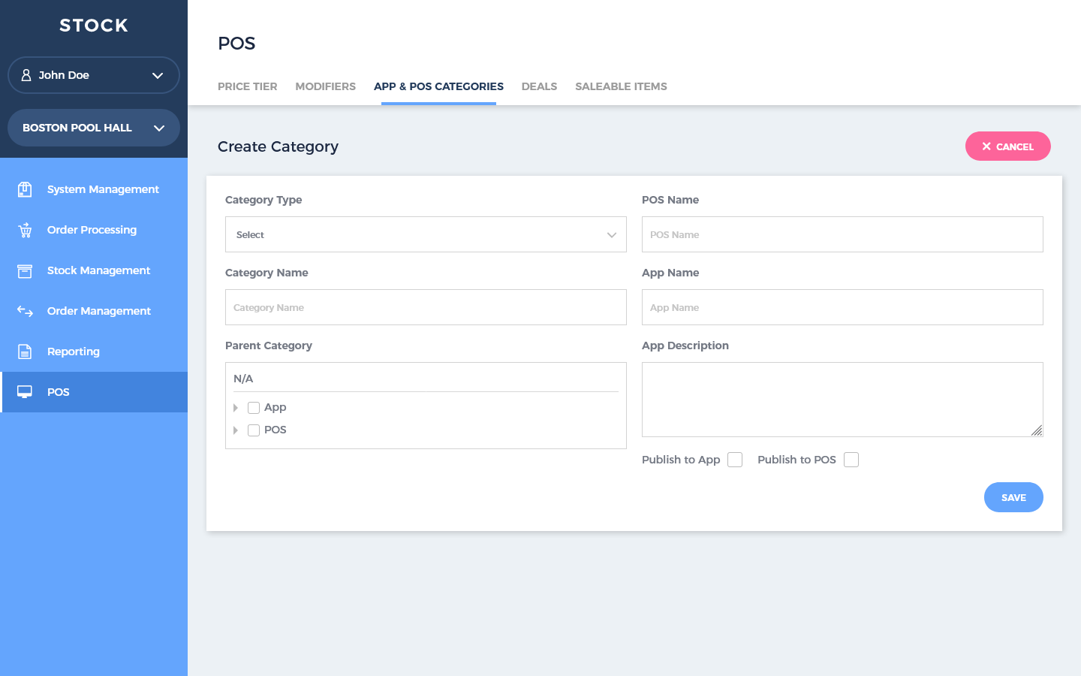The height and width of the screenshot is (676, 1081).
Task: Check the App parent category box
Action: pyautogui.click(x=254, y=408)
